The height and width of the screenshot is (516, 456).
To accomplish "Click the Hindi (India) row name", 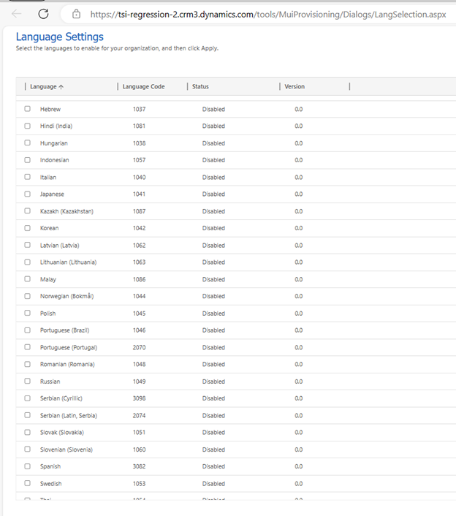I will (56, 126).
